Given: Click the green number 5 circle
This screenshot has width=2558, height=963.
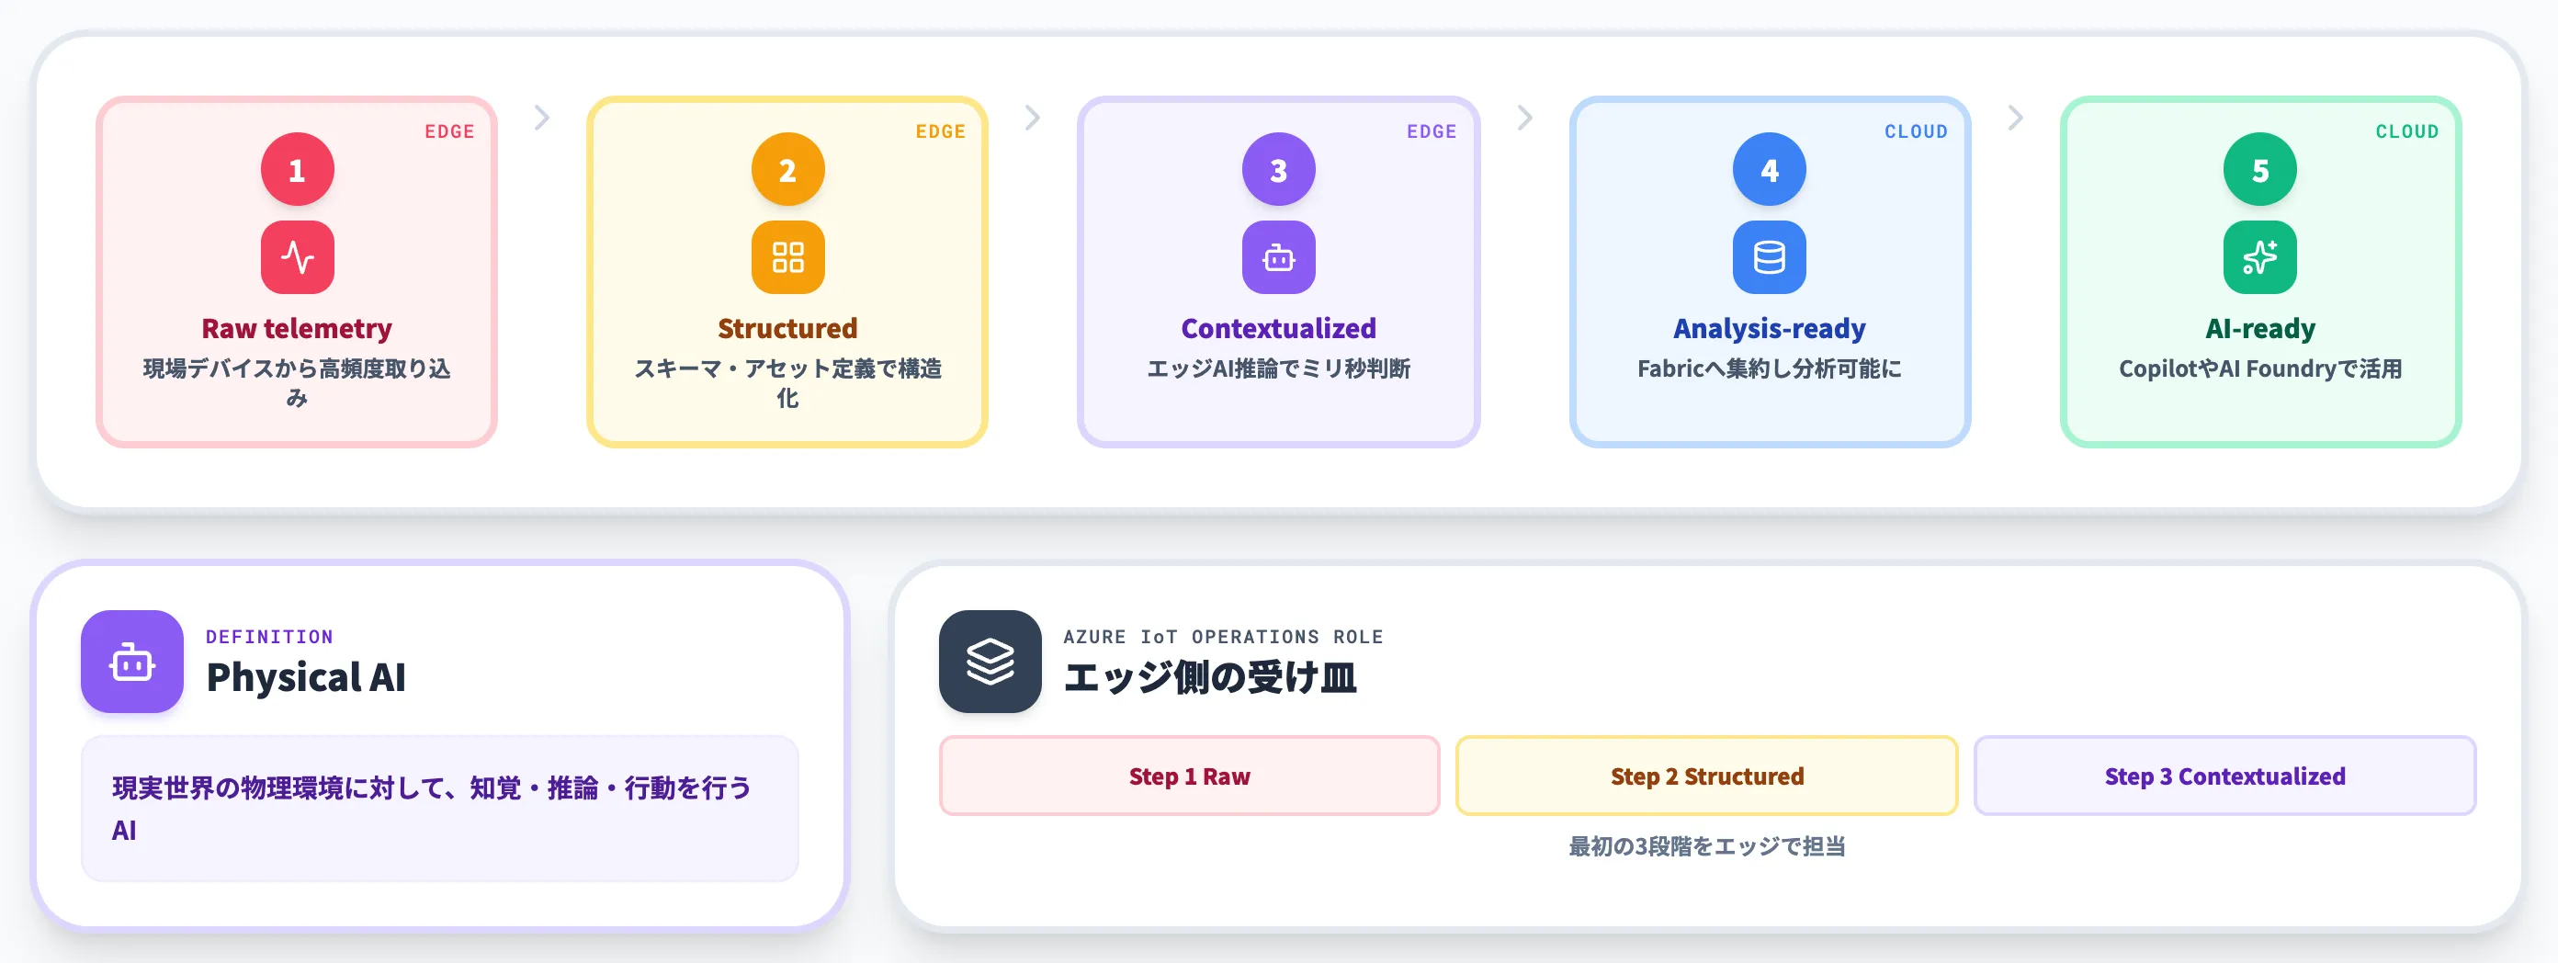Looking at the screenshot, I should [2259, 170].
